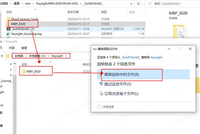This screenshot has width=200, height=134.
Task: Sort by 名称 column in the Keysight window
Action: 24,65
